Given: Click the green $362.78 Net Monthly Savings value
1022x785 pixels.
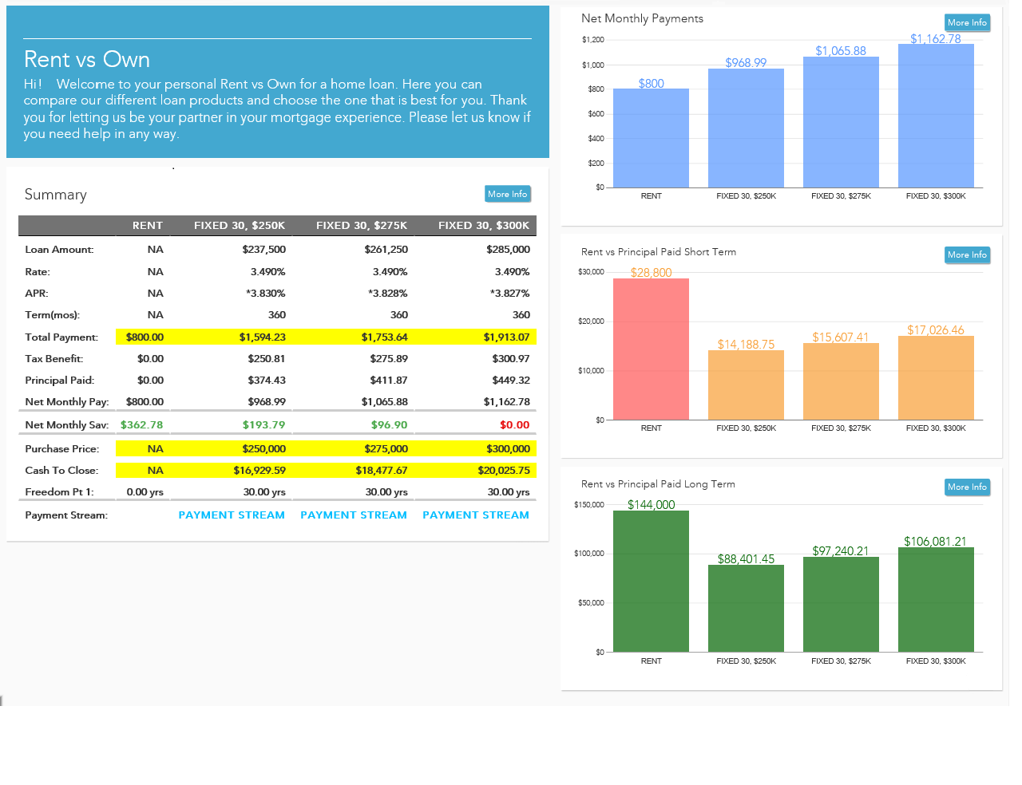Looking at the screenshot, I should coord(146,424).
